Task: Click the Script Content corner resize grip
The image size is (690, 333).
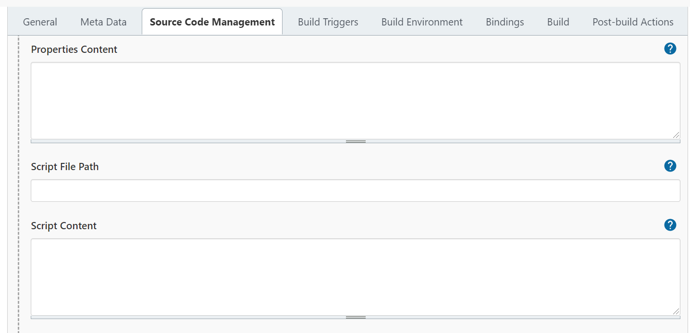Action: click(x=676, y=311)
